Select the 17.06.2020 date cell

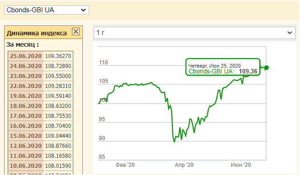click(x=26, y=116)
